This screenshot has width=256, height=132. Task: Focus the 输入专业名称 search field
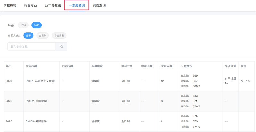[32, 47]
